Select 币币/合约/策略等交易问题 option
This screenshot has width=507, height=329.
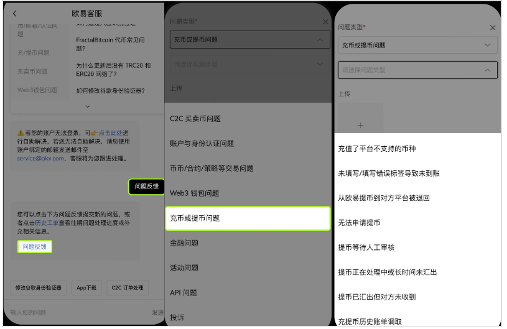pyautogui.click(x=212, y=169)
